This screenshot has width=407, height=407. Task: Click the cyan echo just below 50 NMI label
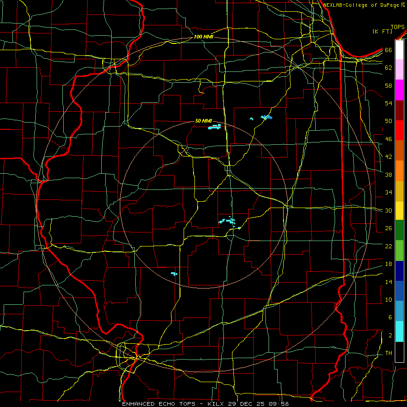tap(214, 127)
